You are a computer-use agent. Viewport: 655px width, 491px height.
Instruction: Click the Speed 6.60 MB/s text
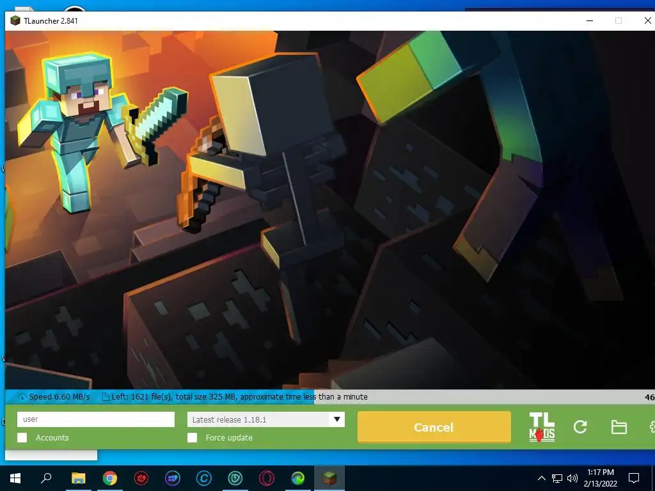[59, 396]
